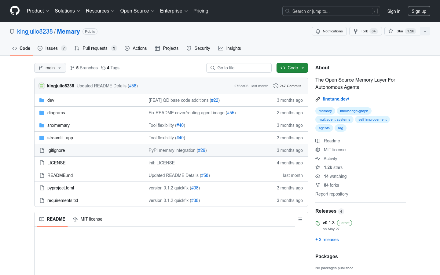Click the 247 Commits history icon
The width and height of the screenshot is (440, 275).
[276, 86]
